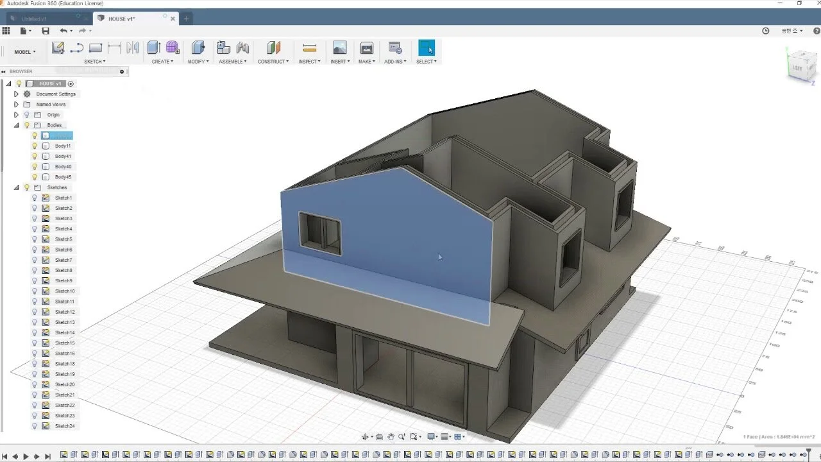Open the SELECT dropdown menu
This screenshot has width=821, height=462.
(427, 61)
